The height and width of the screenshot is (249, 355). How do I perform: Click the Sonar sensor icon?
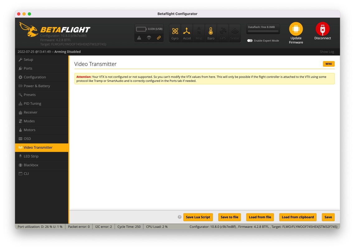[x=235, y=31]
